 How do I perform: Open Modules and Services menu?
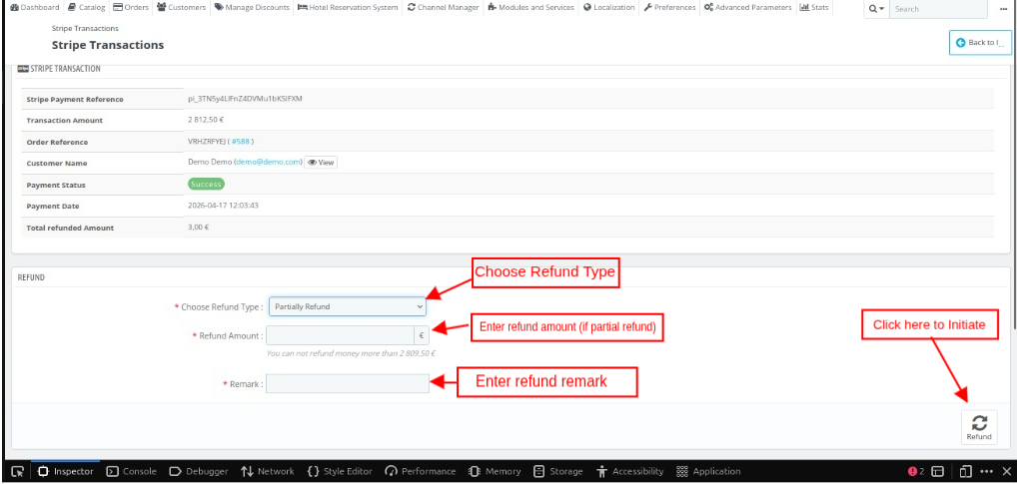pos(531,8)
